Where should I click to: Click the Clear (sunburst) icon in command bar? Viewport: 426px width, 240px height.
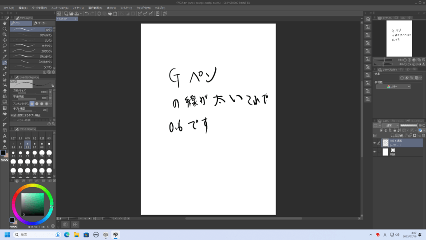pos(99,13)
